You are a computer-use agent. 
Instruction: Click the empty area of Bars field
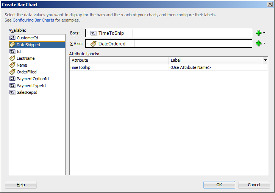(192, 33)
